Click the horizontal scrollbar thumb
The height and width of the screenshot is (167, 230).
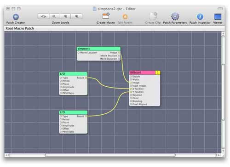(110, 155)
